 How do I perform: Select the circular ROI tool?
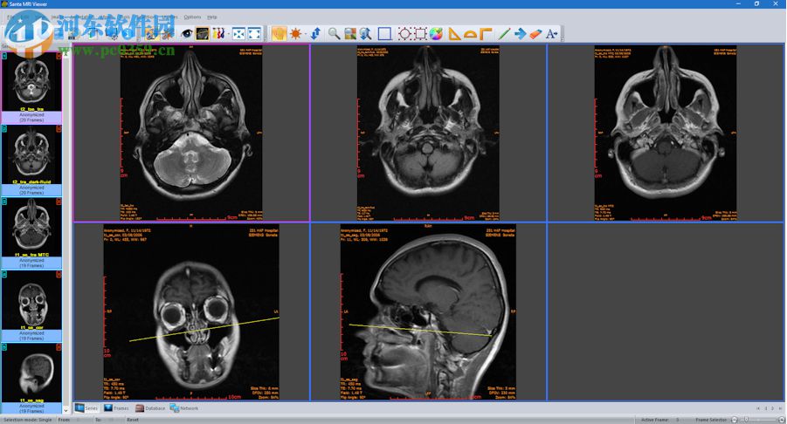coord(404,33)
